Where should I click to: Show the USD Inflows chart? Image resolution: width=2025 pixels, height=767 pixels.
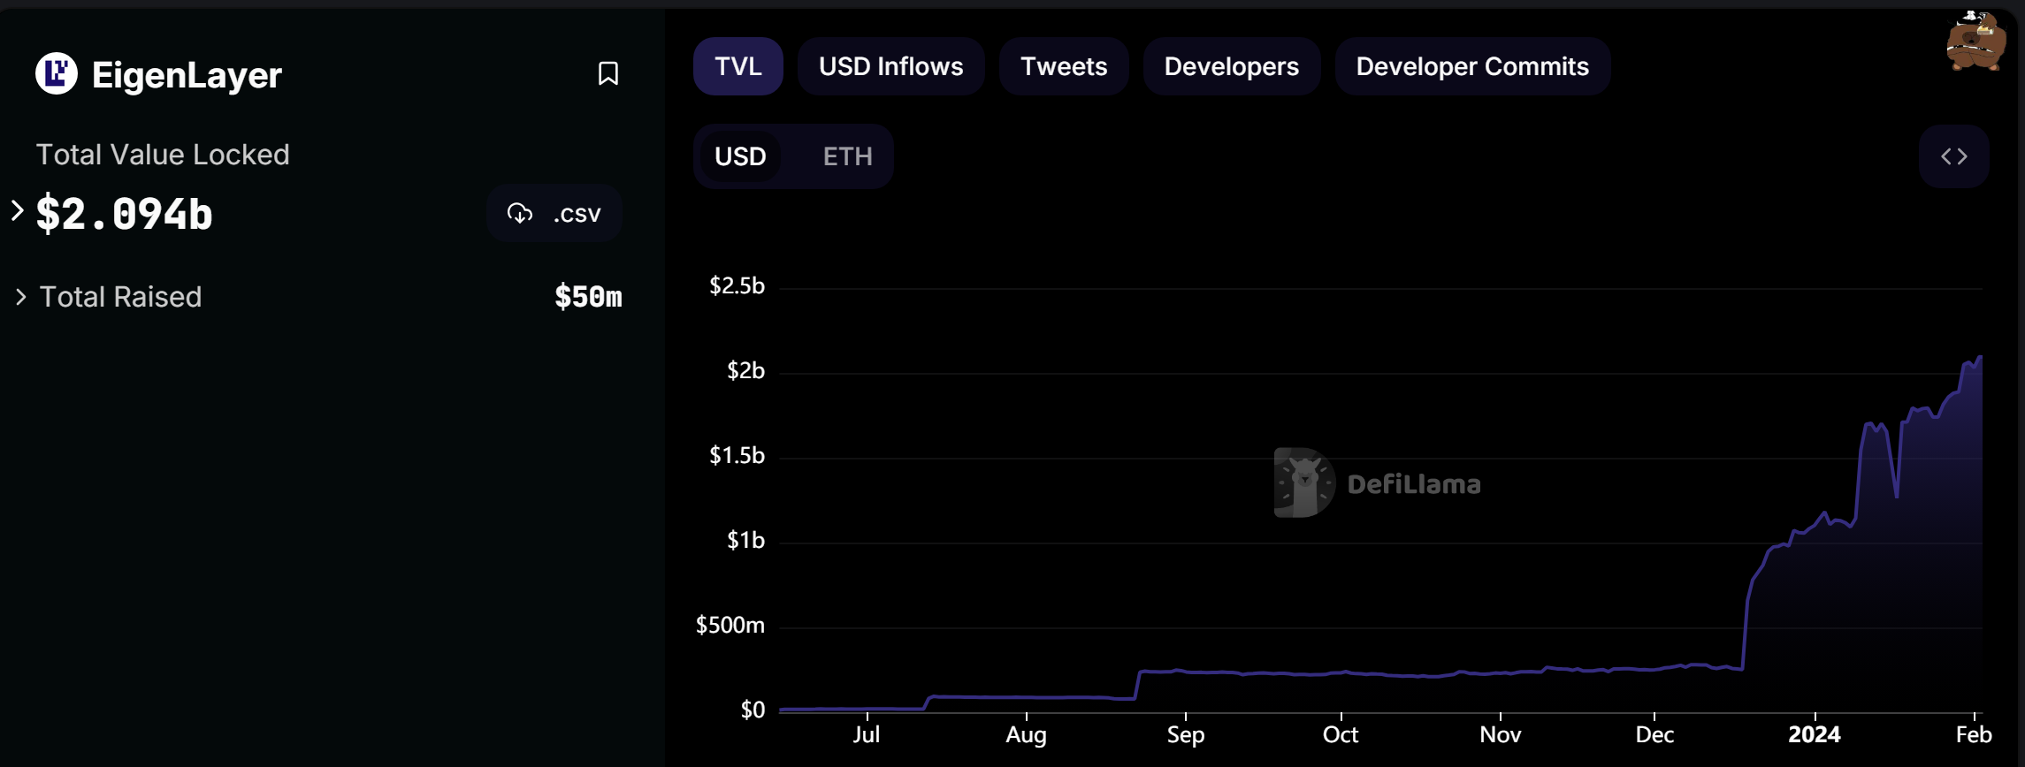click(891, 66)
